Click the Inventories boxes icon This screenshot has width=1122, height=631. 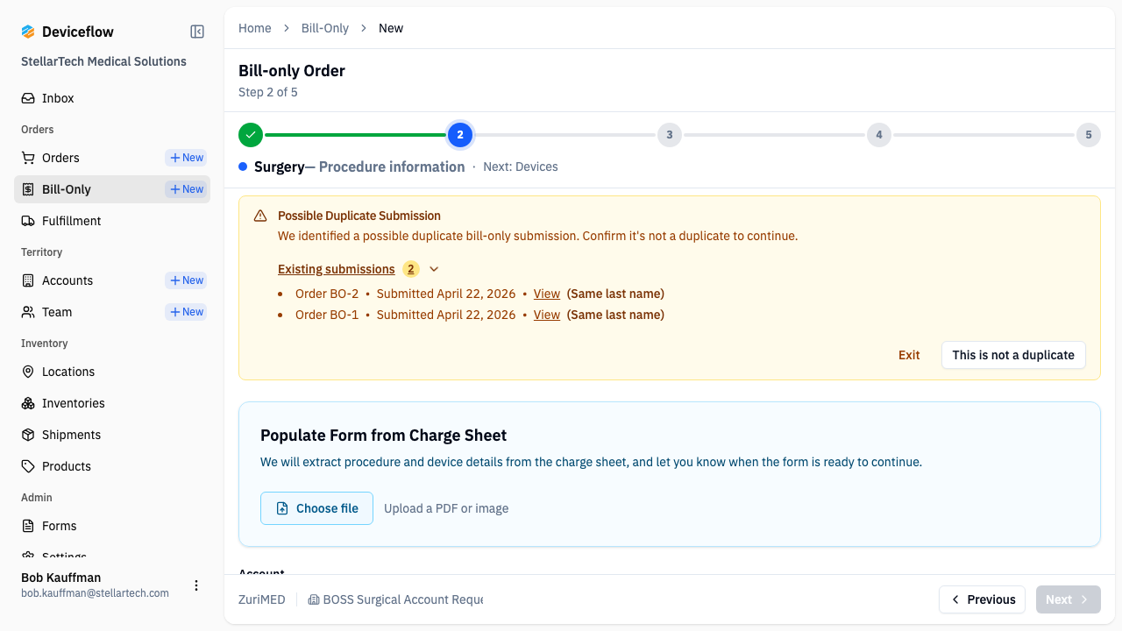(28, 403)
